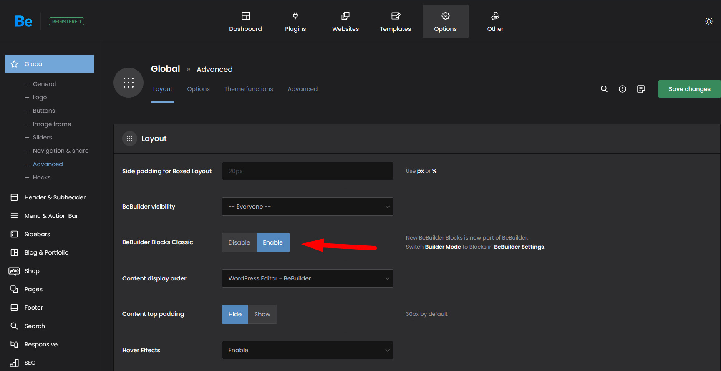Set Content top padding to Hide

point(235,314)
